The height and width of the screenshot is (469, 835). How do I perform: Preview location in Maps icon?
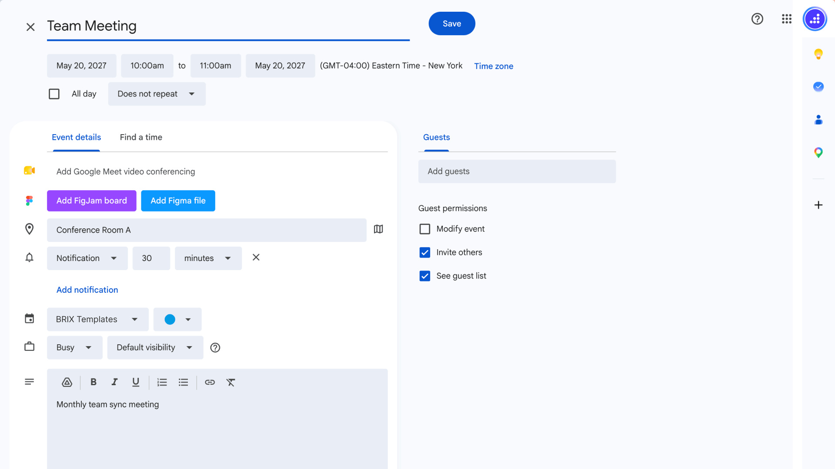[378, 229]
